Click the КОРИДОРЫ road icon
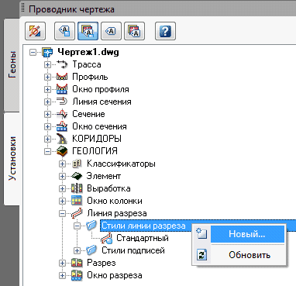The width and height of the screenshot is (296, 286). click(x=62, y=139)
